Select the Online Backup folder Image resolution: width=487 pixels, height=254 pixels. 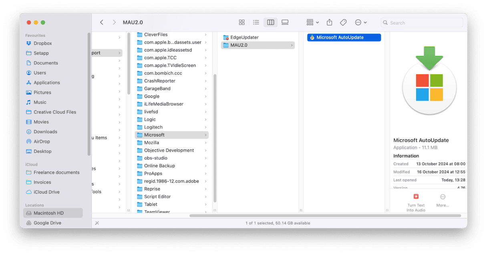tap(171, 166)
